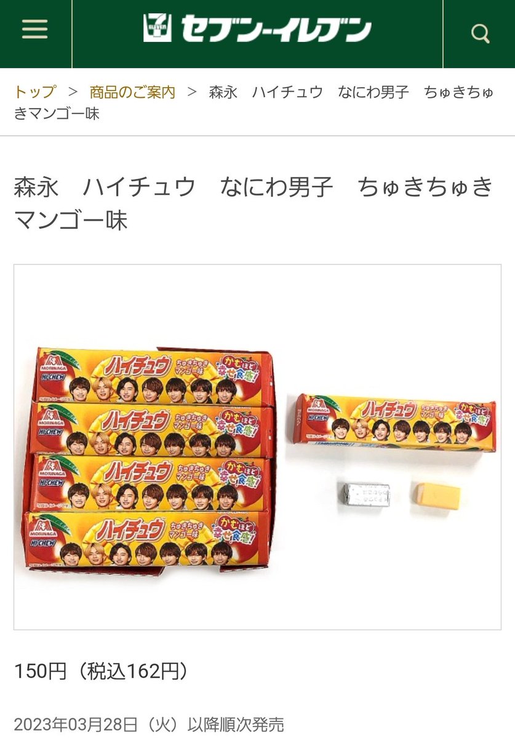515x738 pixels.
Task: Click the first breadcrumb arrow separator
Action: tap(73, 92)
